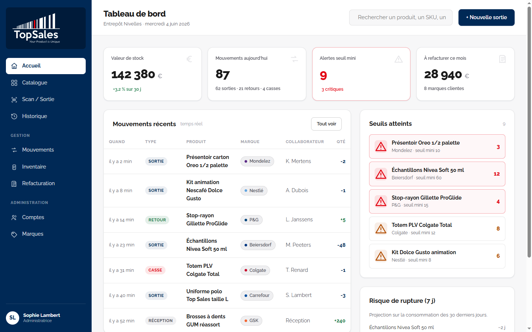Click the Refacturation document icon
This screenshot has width=532, height=332.
tap(14, 184)
